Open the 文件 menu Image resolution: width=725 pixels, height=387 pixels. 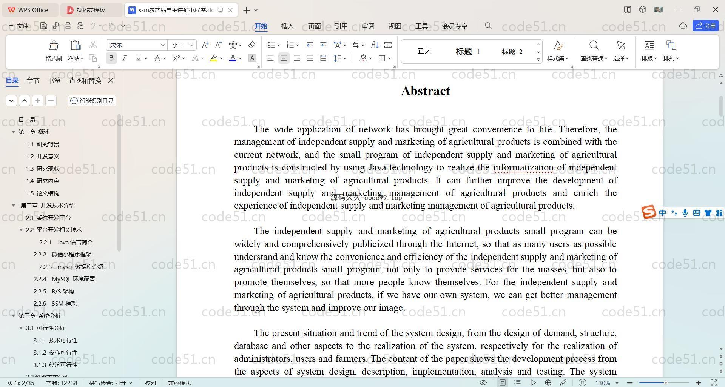[x=19, y=26]
